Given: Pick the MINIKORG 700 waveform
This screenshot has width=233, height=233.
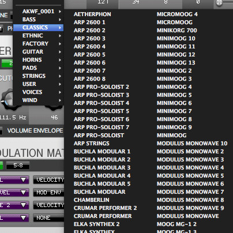Looking at the screenshot, I should [177, 31].
